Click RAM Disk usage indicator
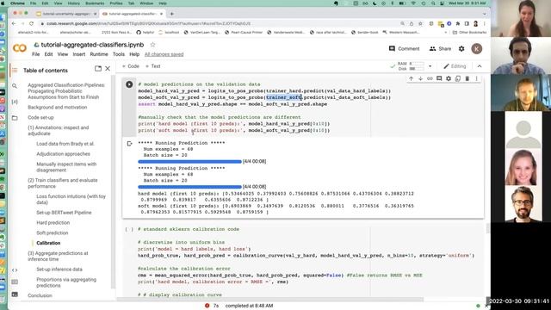Viewport: 551px width, 310px height. click(x=411, y=66)
